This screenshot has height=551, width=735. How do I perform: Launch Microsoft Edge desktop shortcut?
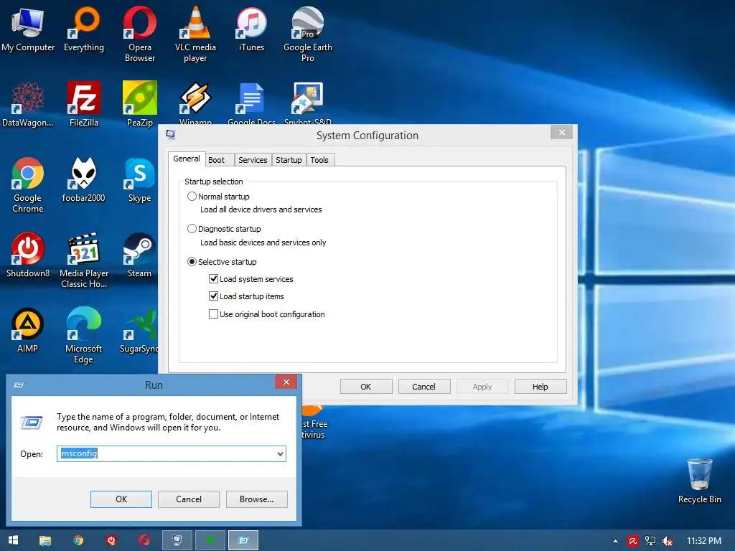(84, 335)
